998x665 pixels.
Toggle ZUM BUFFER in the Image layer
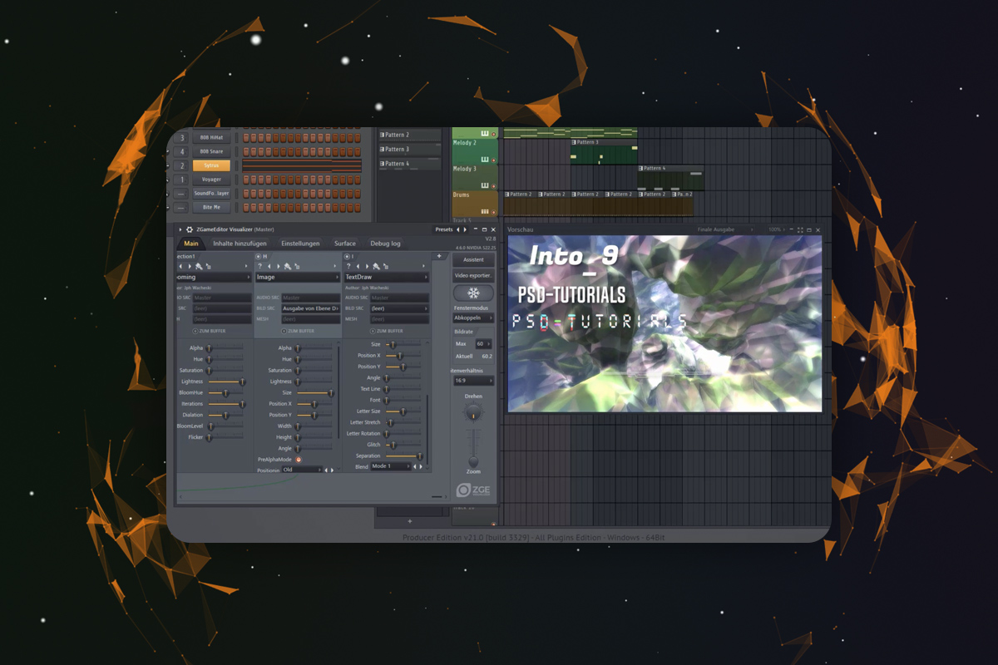(x=283, y=331)
